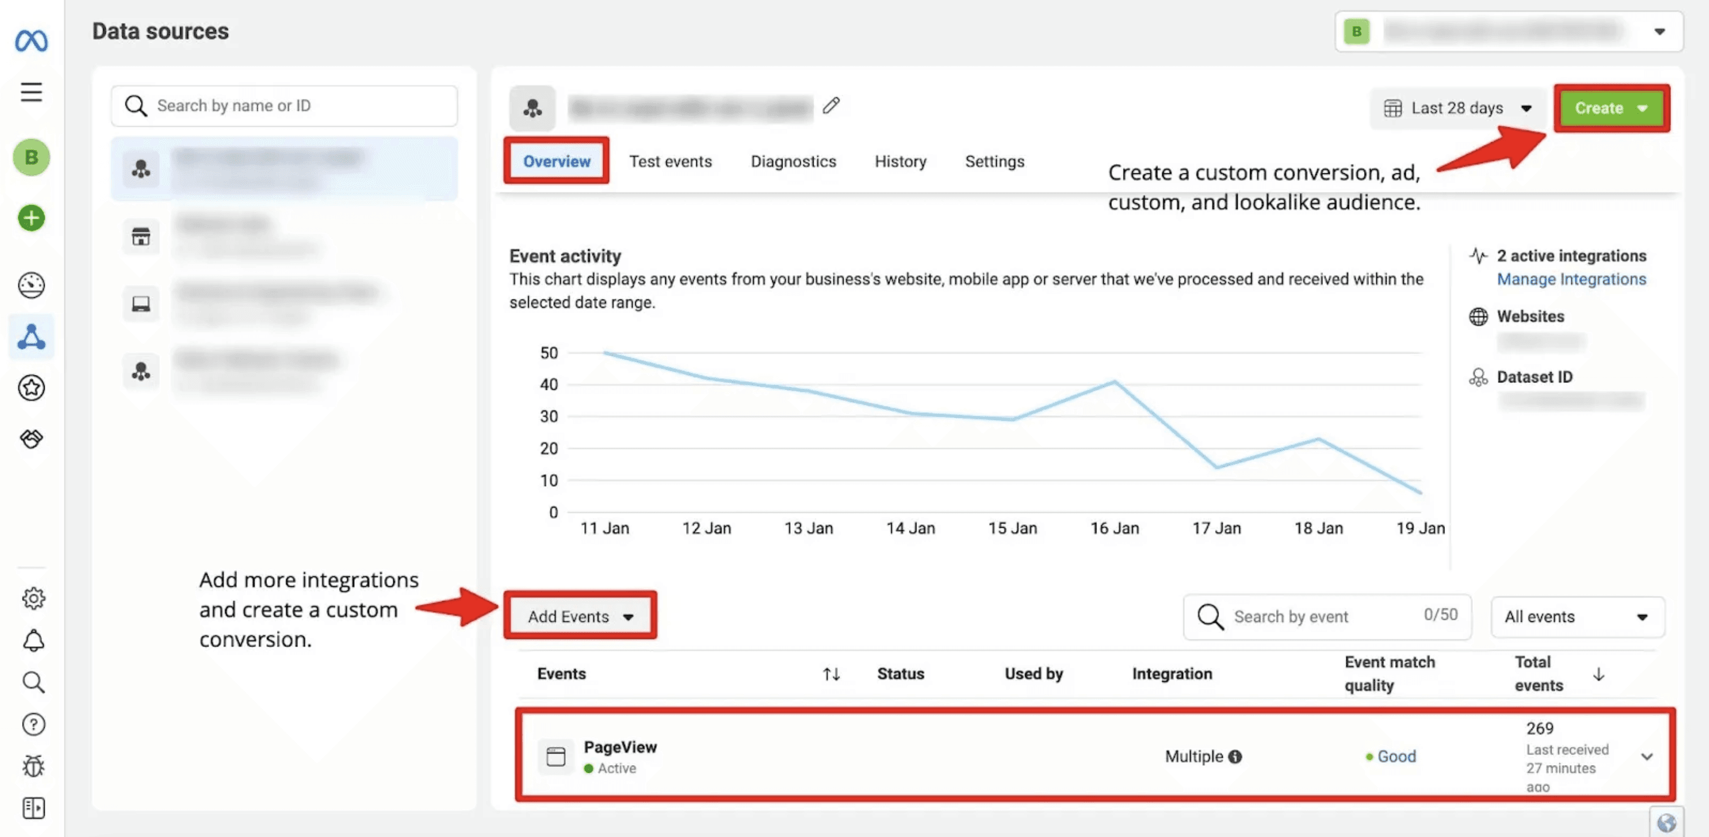The height and width of the screenshot is (837, 1709).
Task: Open the Data sources triangle icon
Action: [x=31, y=337]
